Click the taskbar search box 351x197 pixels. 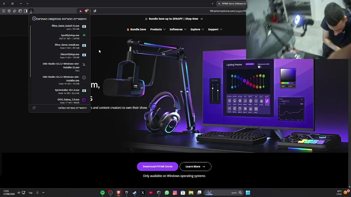coord(223,193)
